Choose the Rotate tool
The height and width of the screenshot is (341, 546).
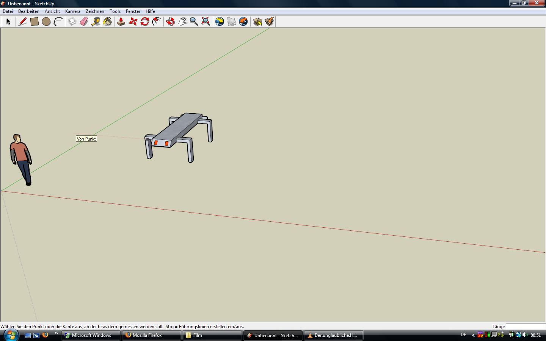(144, 22)
